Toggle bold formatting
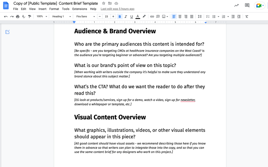 click(119, 16)
